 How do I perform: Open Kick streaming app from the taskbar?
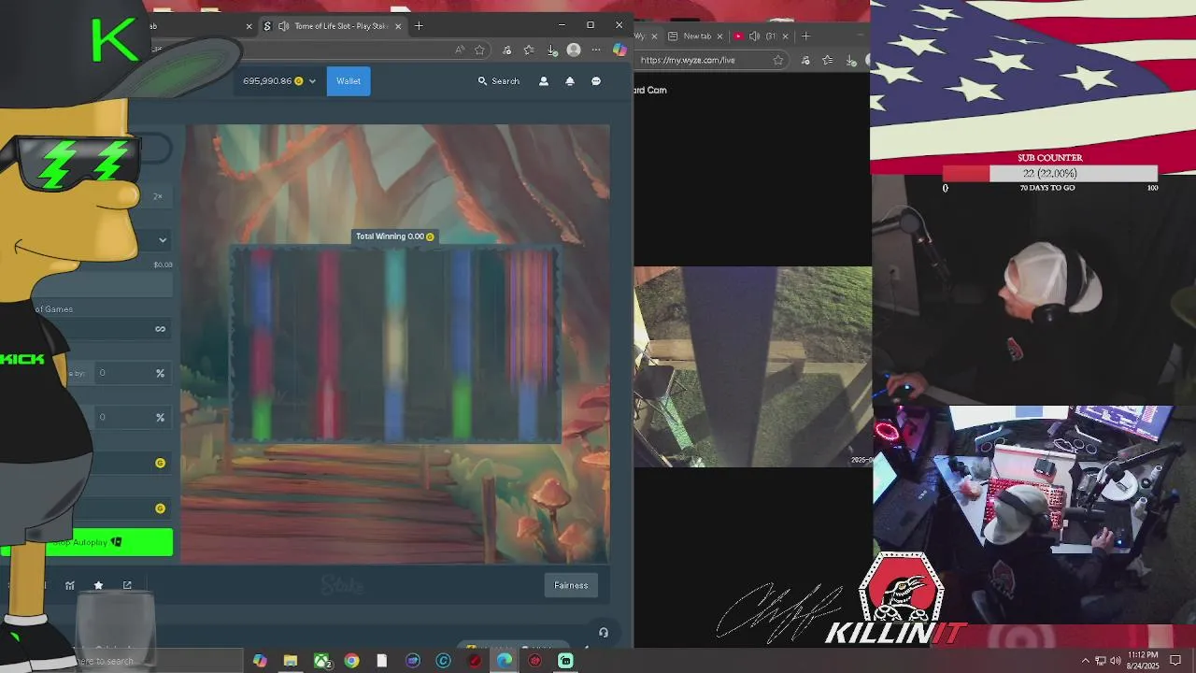565,661
